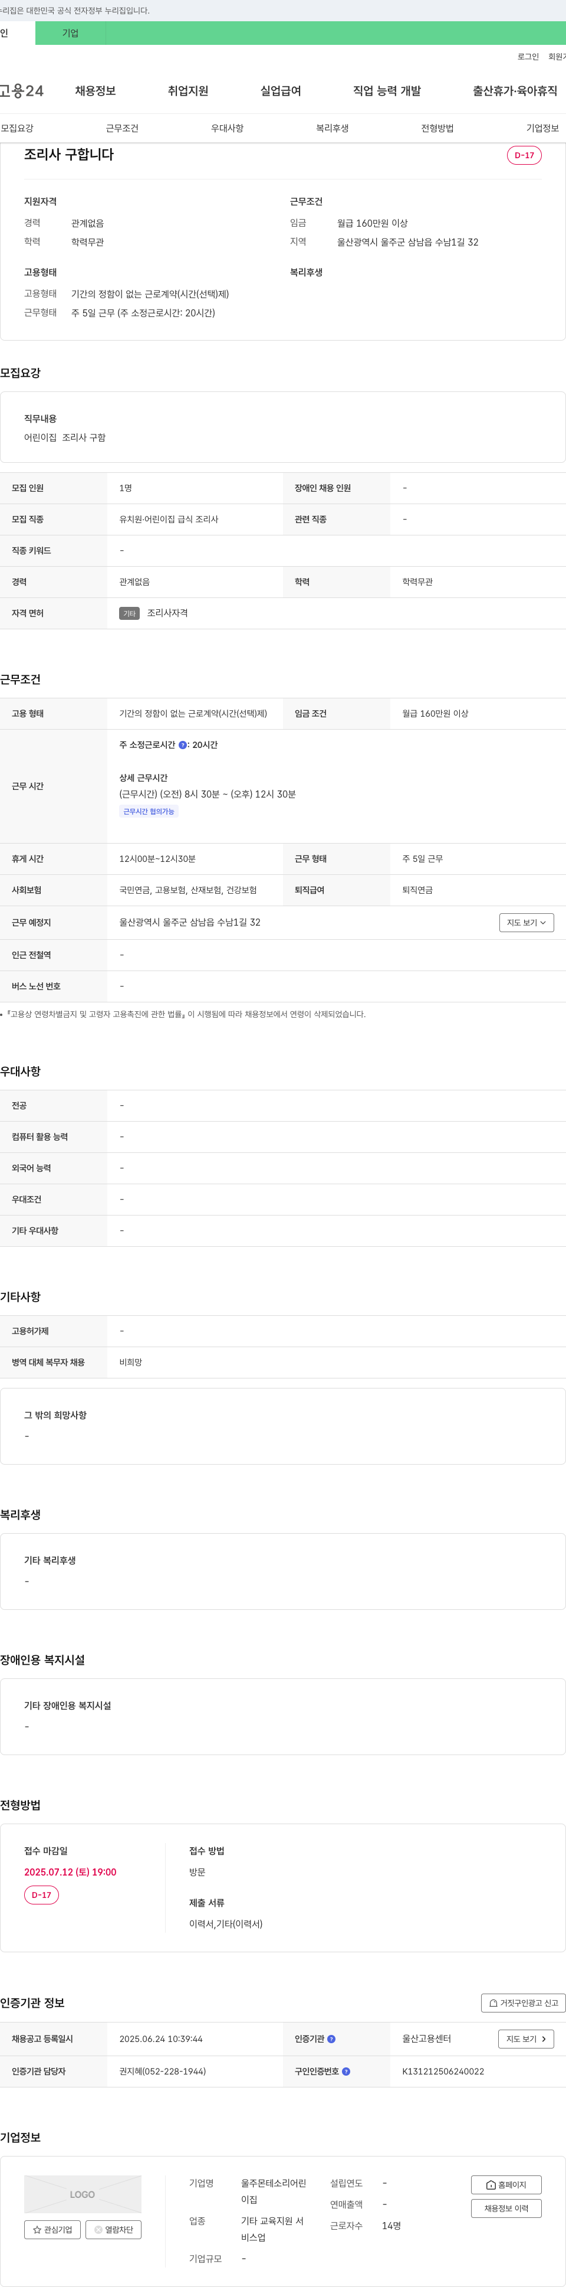Image resolution: width=566 pixels, height=2287 pixels.
Task: Click the 로그인 link
Action: coord(528,57)
